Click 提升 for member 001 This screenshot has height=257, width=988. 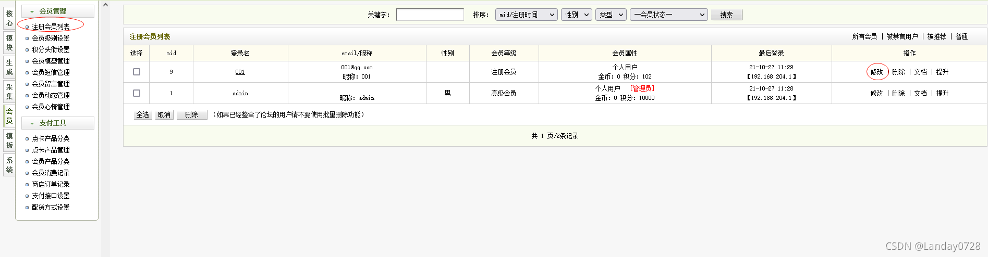[x=942, y=72]
